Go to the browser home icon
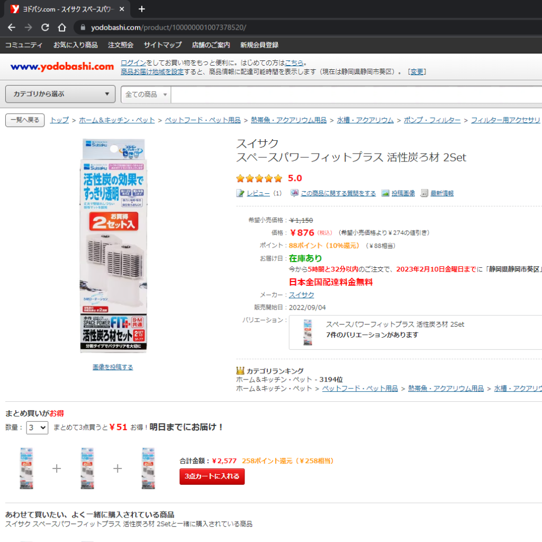Screen dimensions: 542x542 point(62,28)
